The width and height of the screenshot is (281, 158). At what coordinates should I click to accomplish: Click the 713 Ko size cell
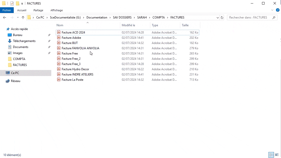[x=194, y=80]
